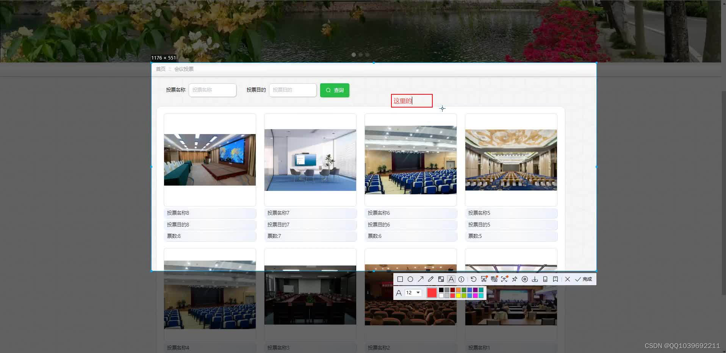The image size is (726, 353).
Task: Click the undo annotation icon
Action: [x=474, y=279]
